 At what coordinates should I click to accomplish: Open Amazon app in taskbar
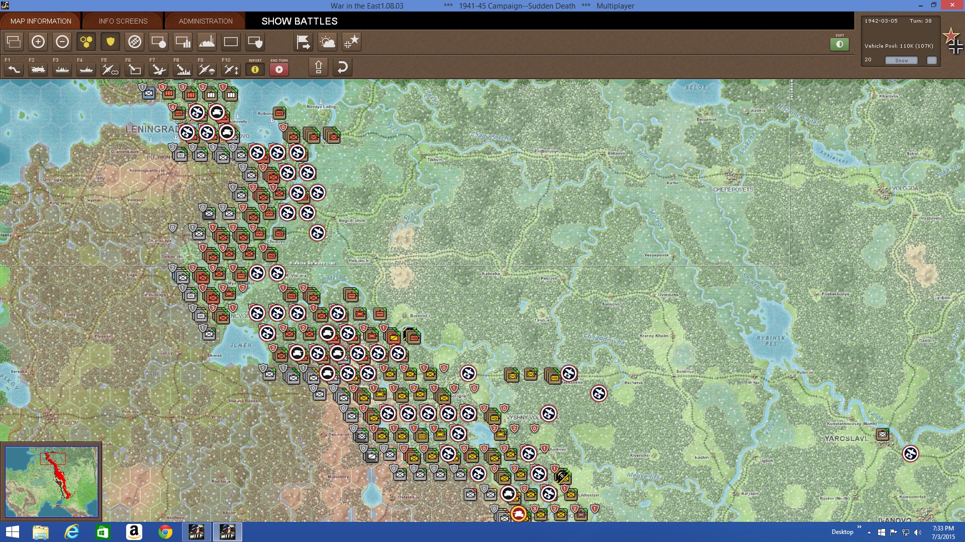coord(134,532)
